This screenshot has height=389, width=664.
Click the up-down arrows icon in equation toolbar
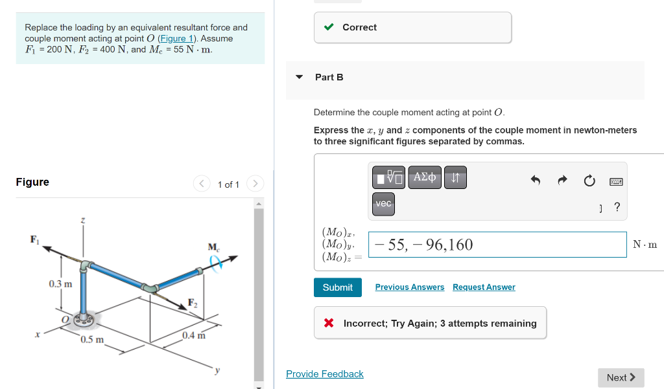455,177
